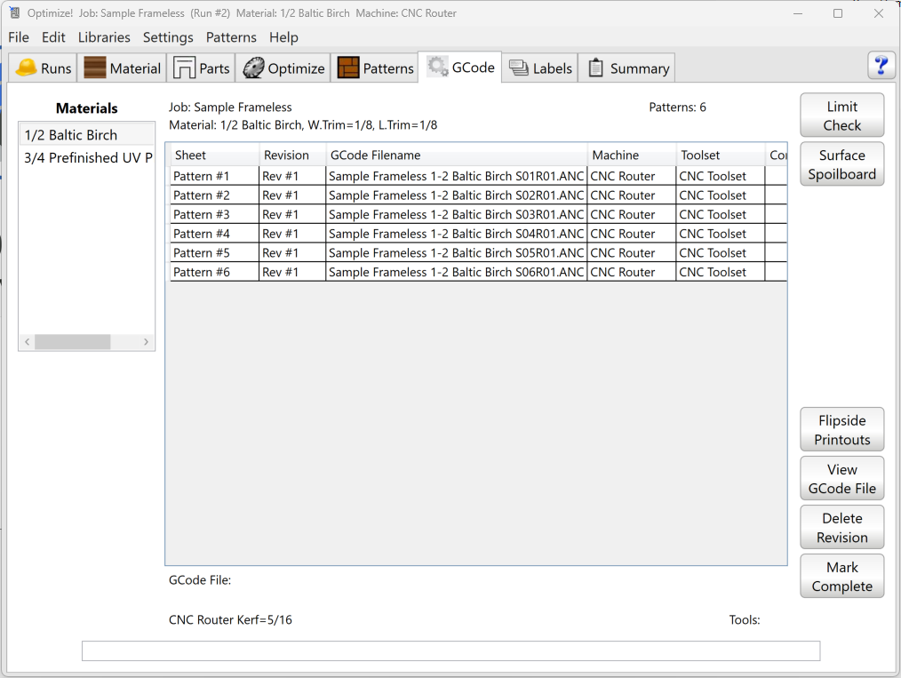Open the Material tab wood icon
Image resolution: width=901 pixels, height=678 pixels.
point(95,68)
